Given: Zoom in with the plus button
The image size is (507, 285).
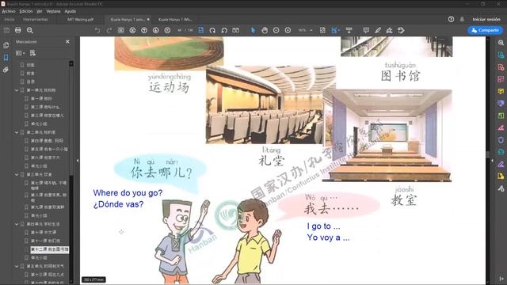Looking at the screenshot, I should tap(288, 30).
